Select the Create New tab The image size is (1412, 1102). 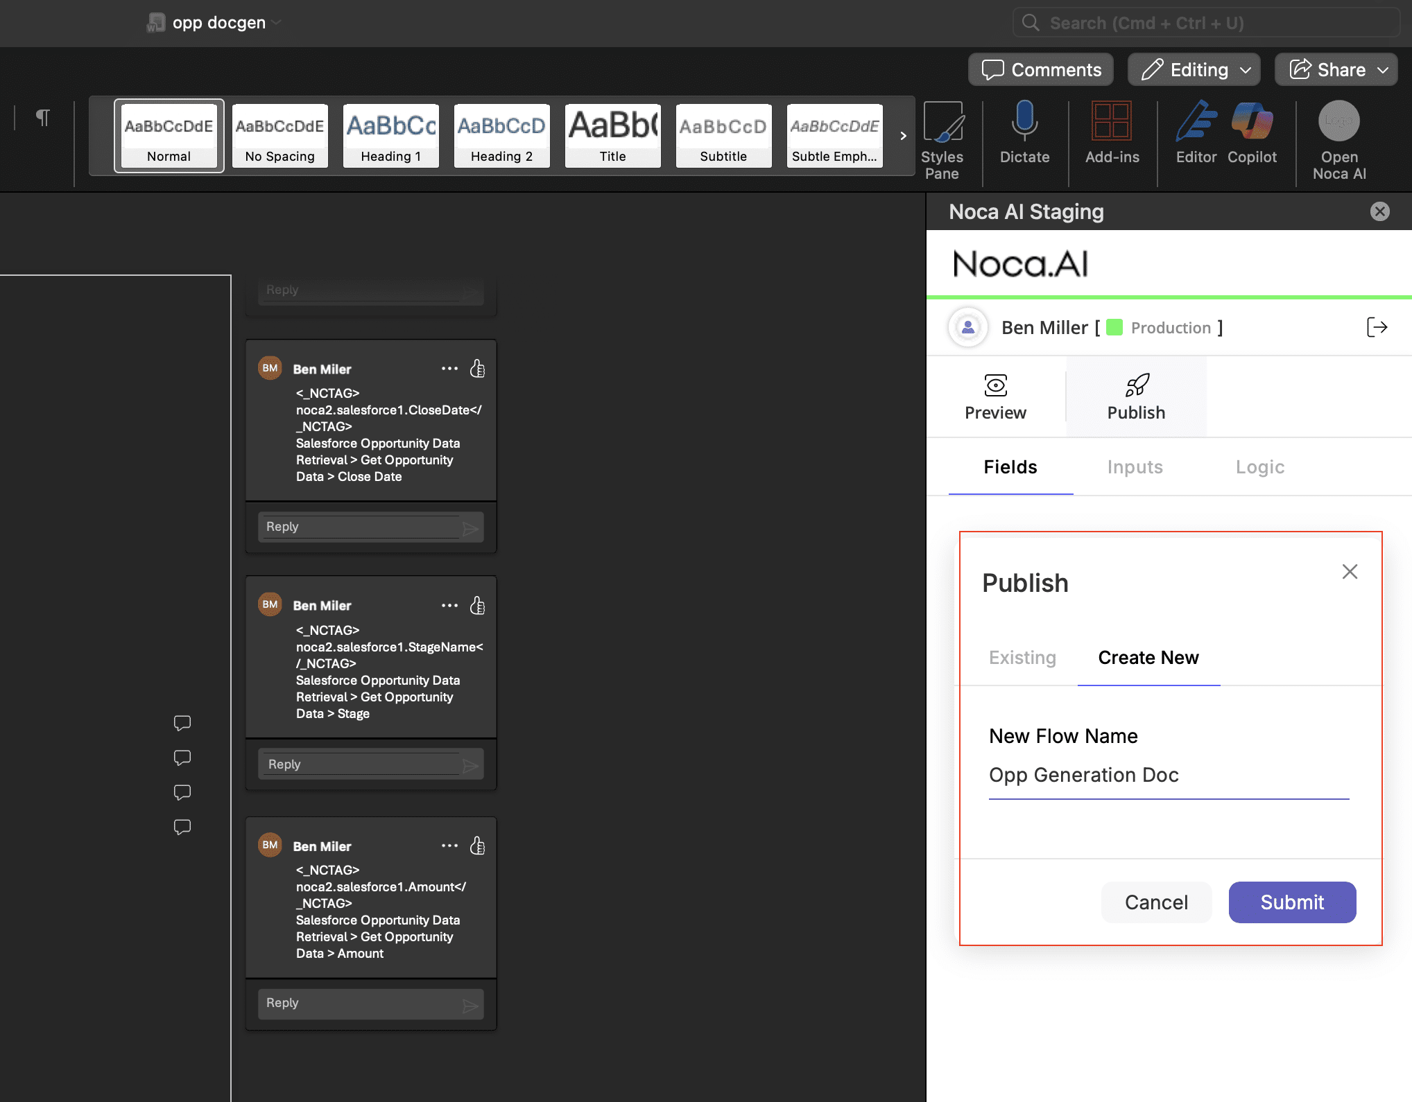(x=1148, y=657)
